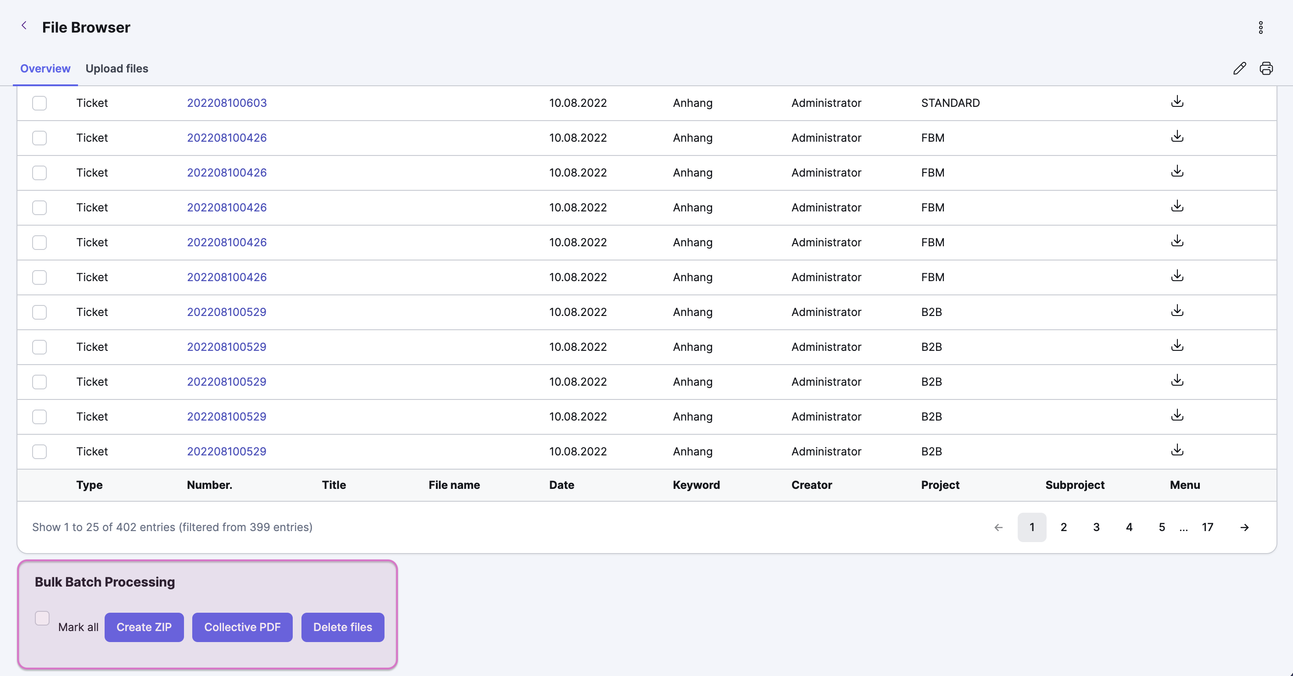Click the Date cell in the STANDARD project row
This screenshot has width=1293, height=676.
[578, 103]
